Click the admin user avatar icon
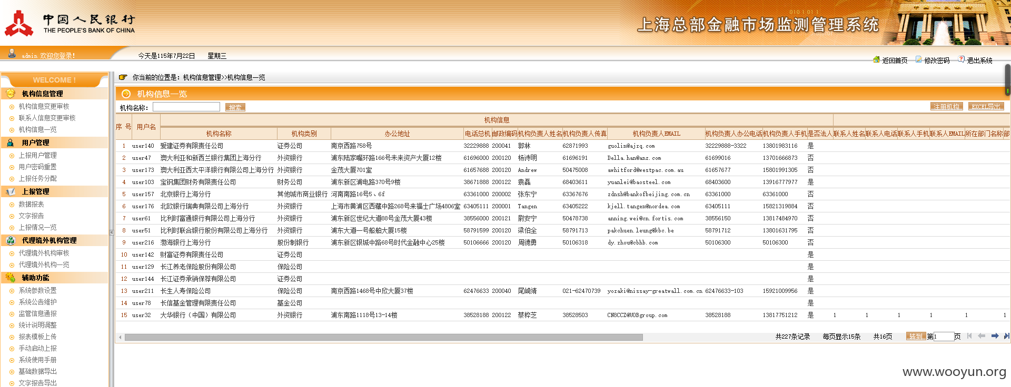Viewport: 1011px width, 387px height. 12,53
